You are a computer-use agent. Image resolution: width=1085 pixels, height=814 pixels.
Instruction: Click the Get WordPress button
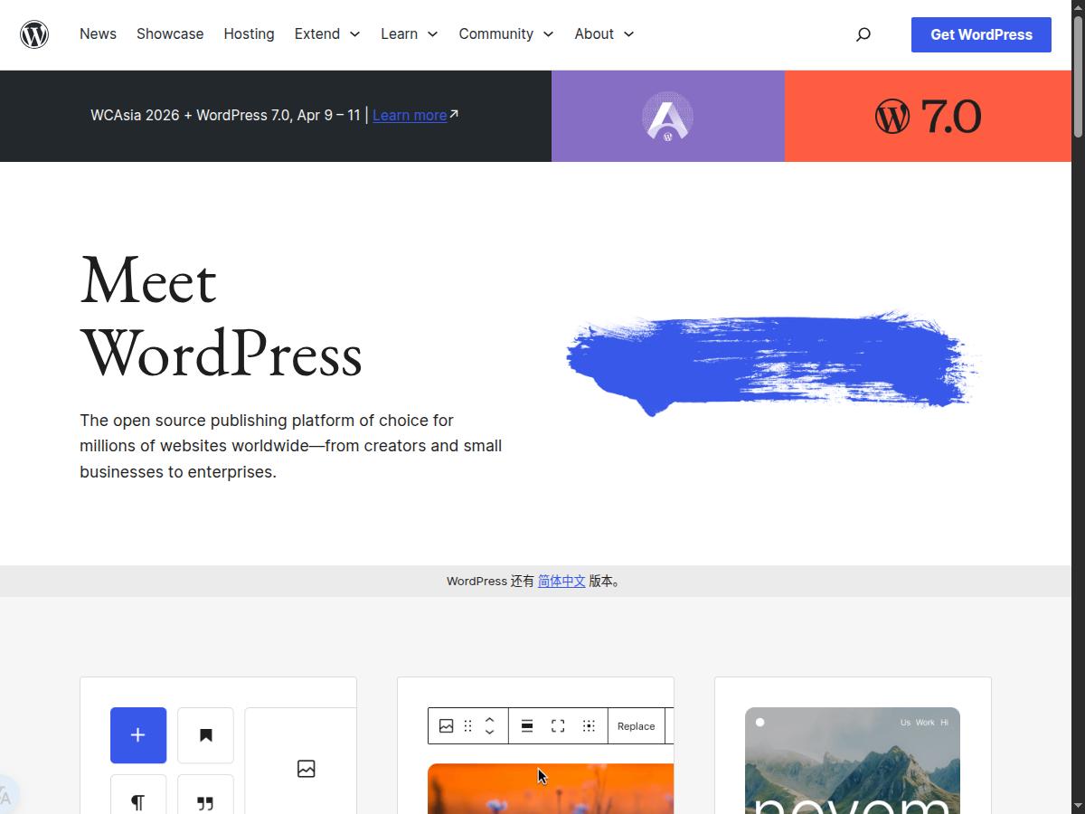point(980,34)
